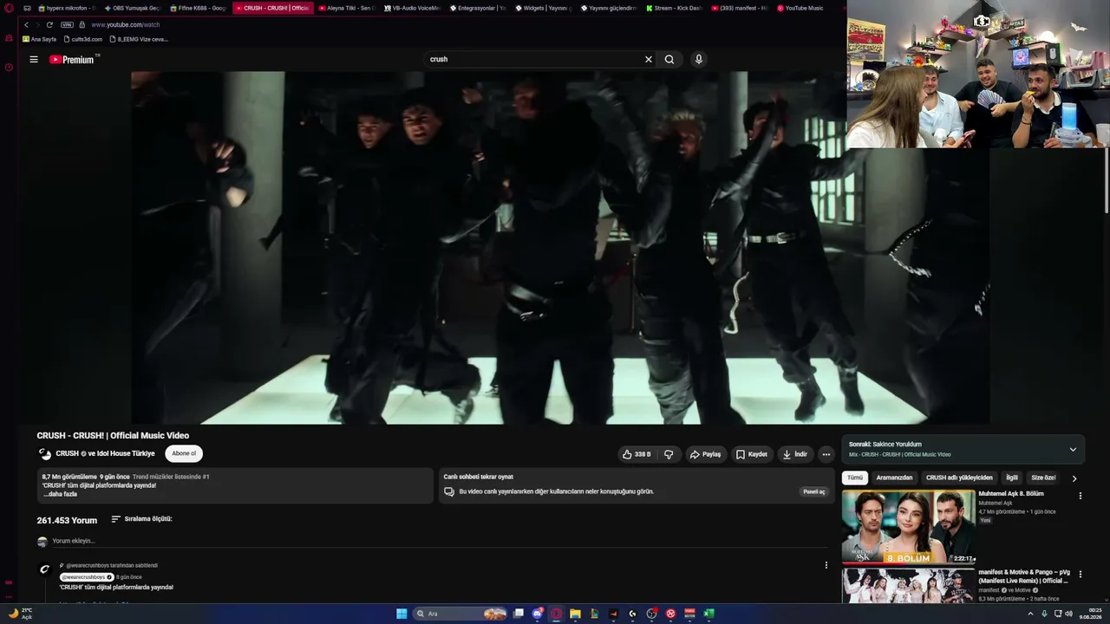1110x624 pixels.
Task: Open the CRUSH channel avatar
Action: pos(45,454)
